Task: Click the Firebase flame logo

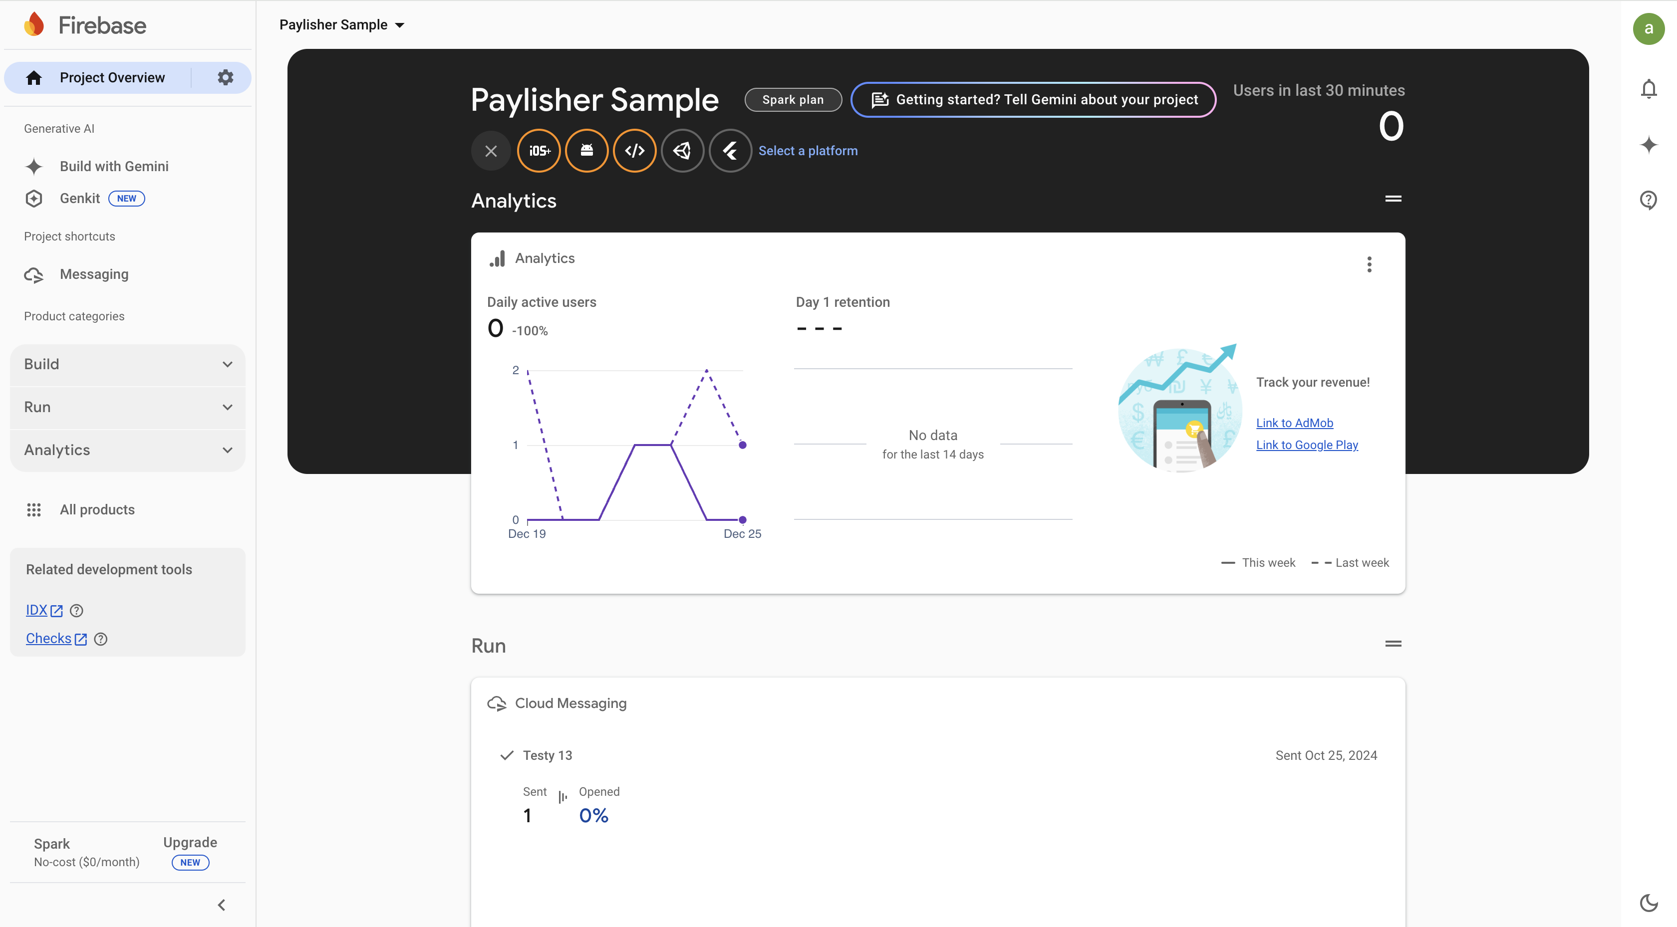Action: click(34, 25)
